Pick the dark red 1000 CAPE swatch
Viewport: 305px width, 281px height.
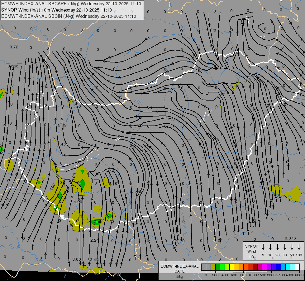[x=255, y=267]
